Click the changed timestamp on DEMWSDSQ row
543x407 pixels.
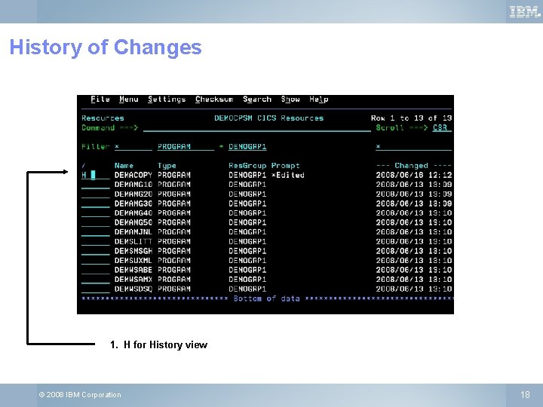click(x=414, y=289)
